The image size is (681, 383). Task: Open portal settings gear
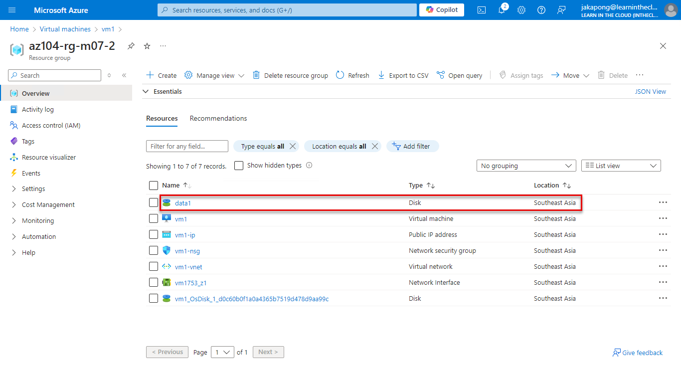[521, 10]
